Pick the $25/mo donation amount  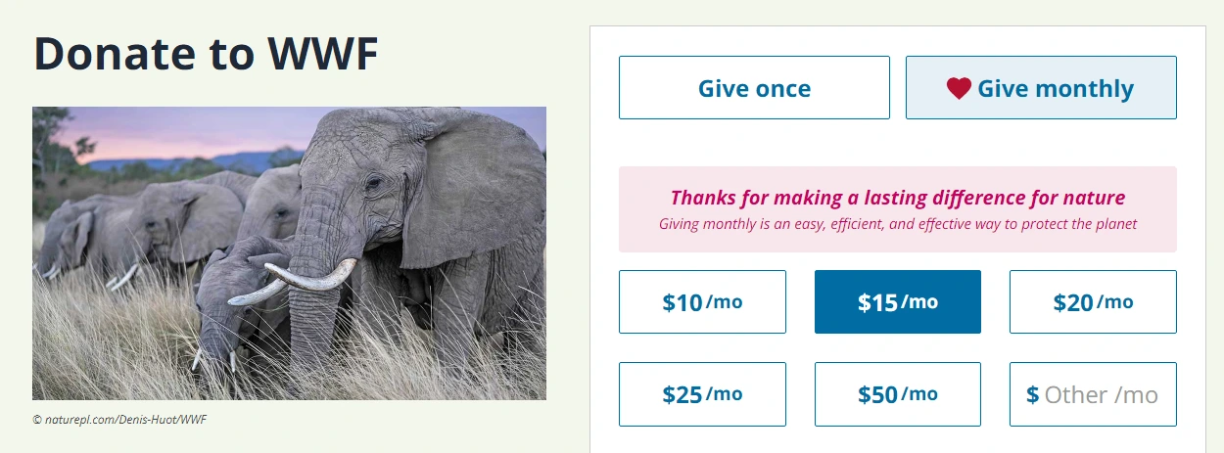click(702, 394)
